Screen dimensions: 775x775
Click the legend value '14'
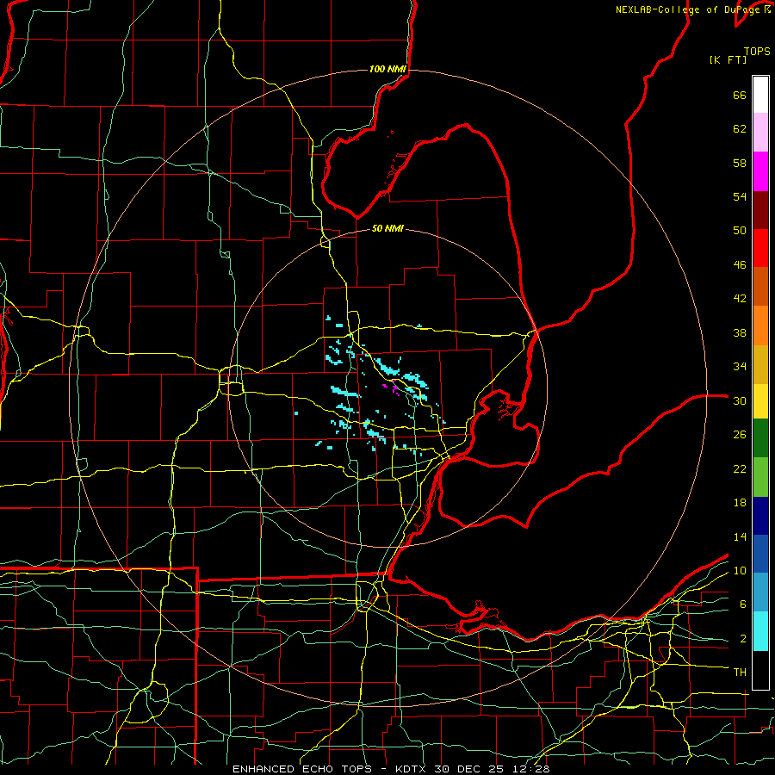point(740,536)
